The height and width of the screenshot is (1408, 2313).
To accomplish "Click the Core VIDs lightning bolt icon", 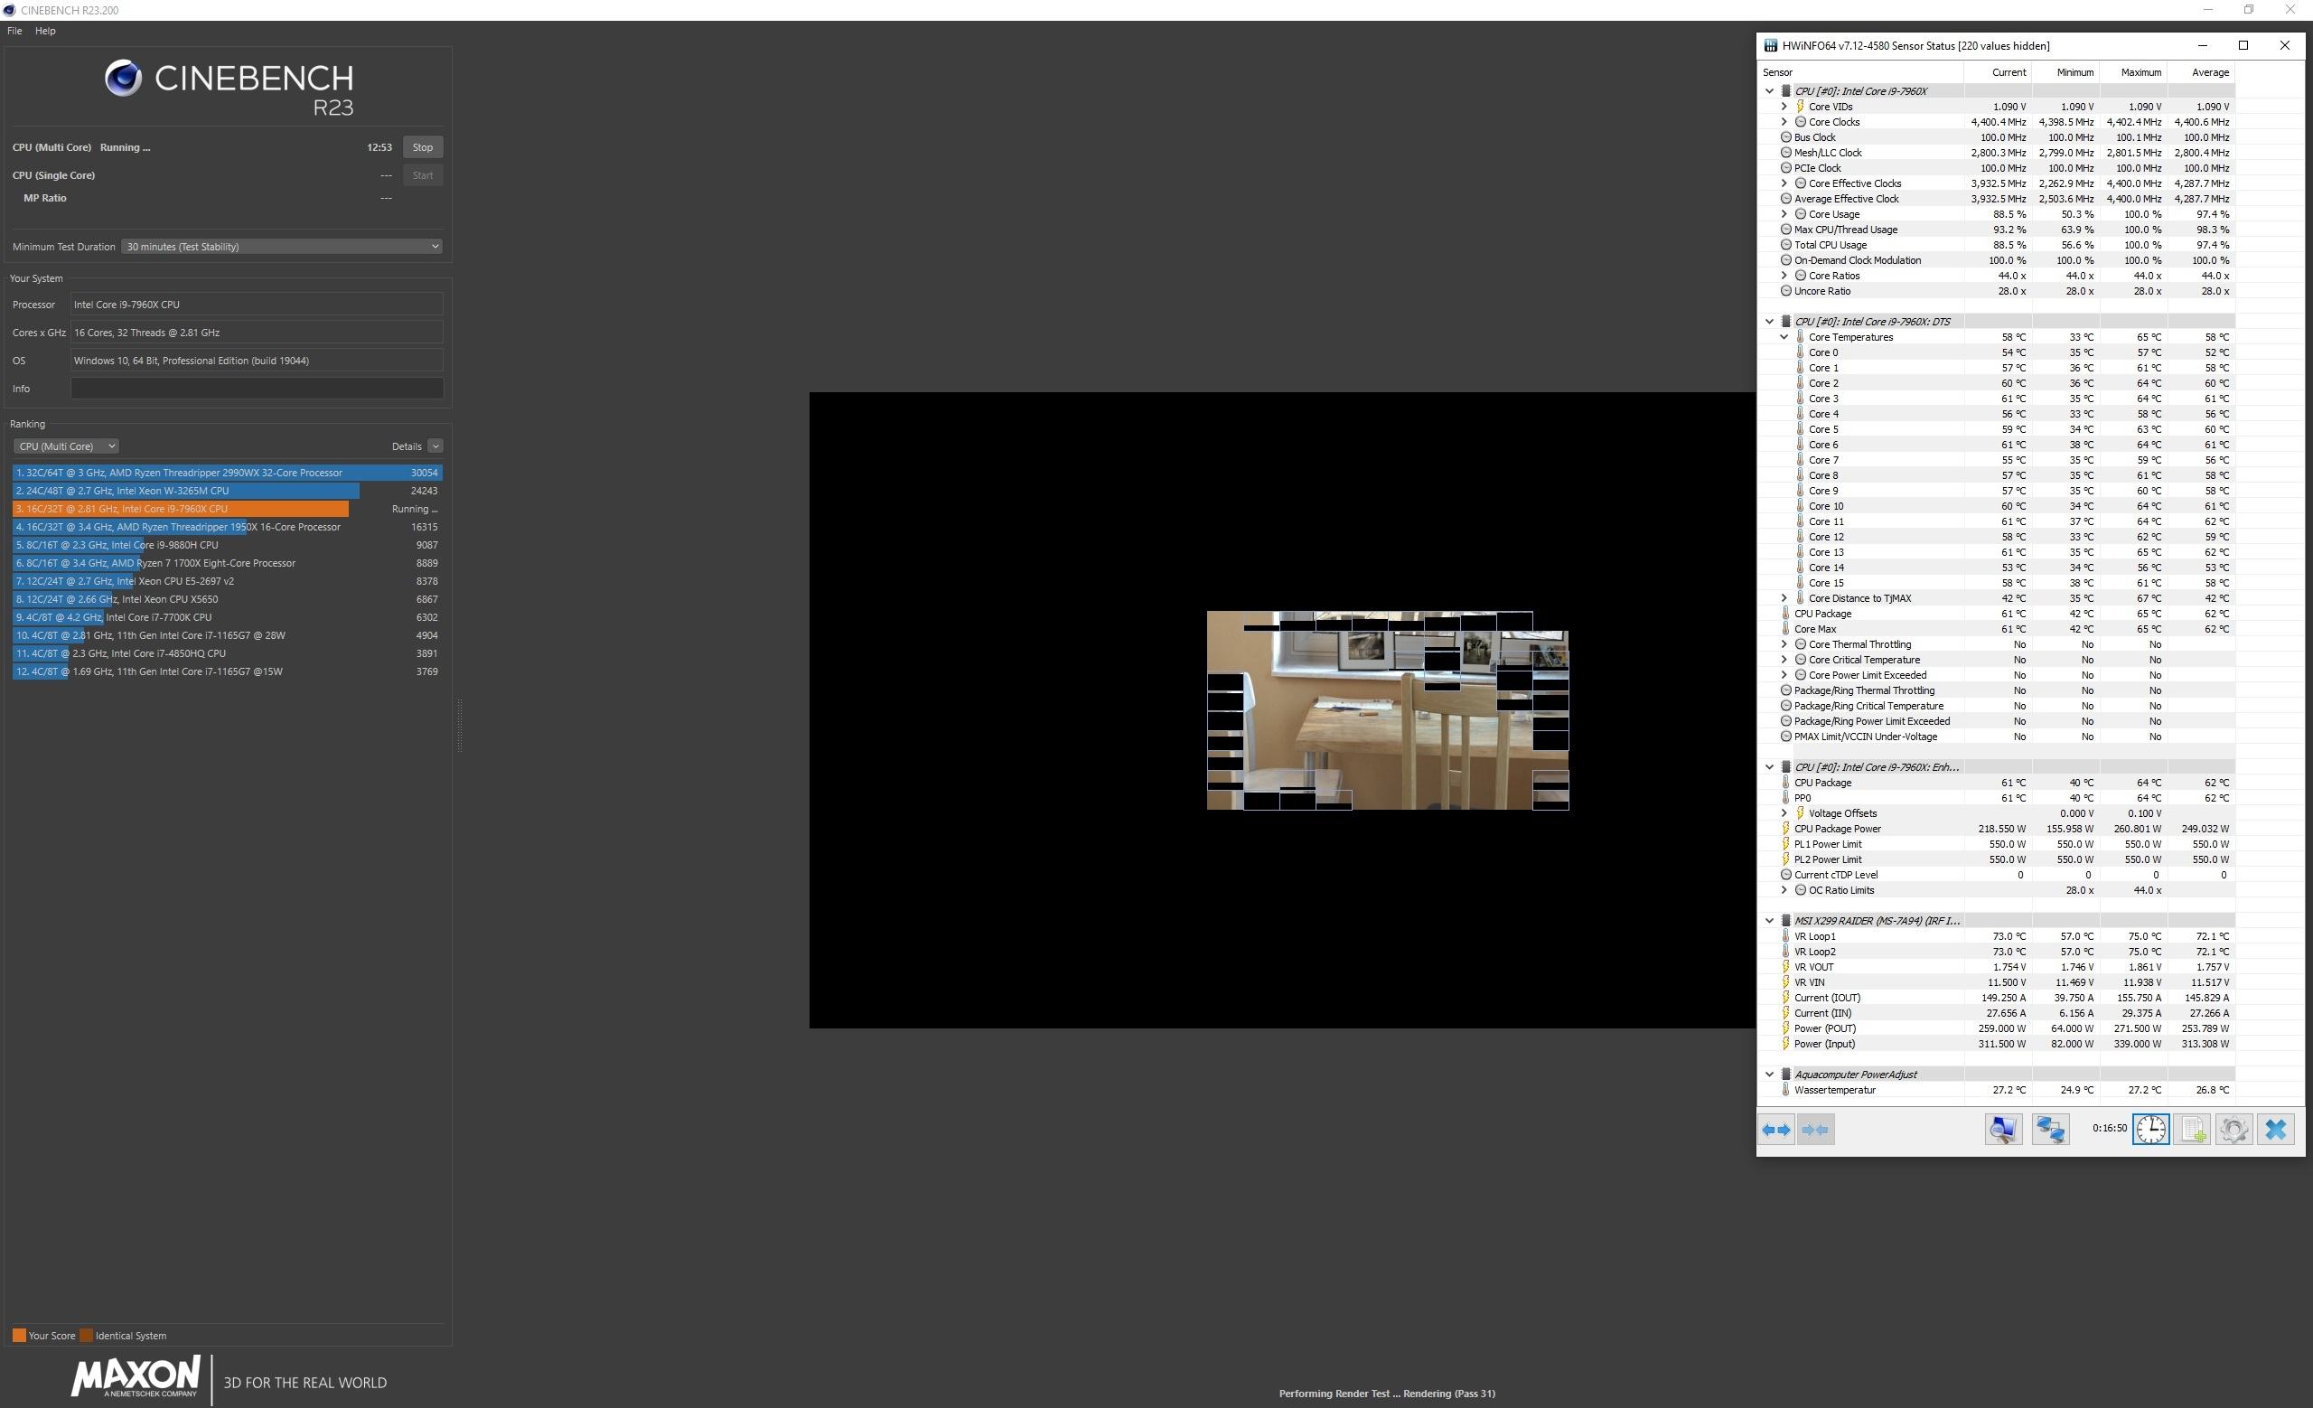I will coord(1801,106).
